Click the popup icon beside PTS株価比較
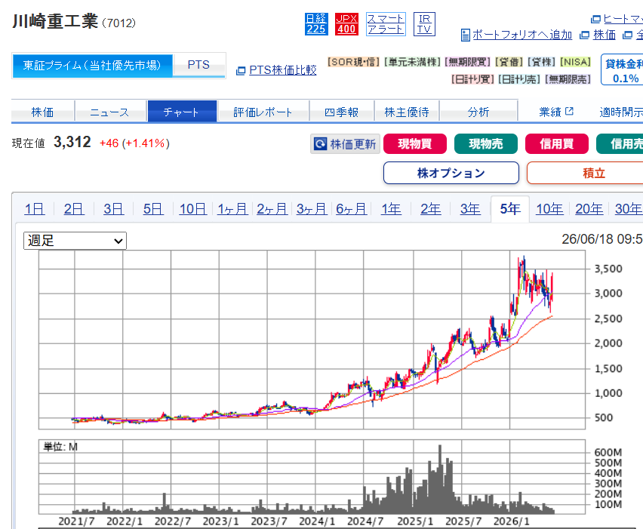 pyautogui.click(x=241, y=71)
